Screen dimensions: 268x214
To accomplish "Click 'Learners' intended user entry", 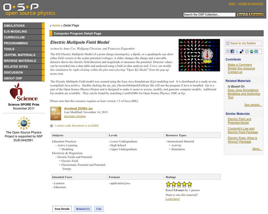I will (59, 183).
